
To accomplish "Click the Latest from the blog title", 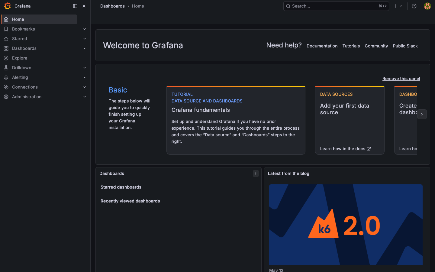I will coord(288,173).
